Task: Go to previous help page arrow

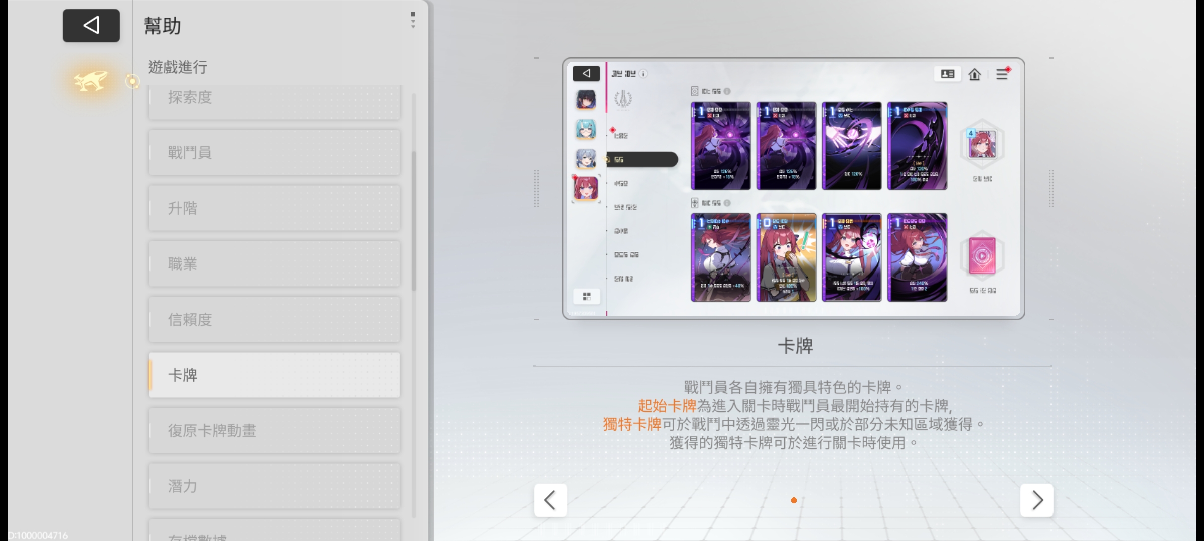Action: [550, 500]
